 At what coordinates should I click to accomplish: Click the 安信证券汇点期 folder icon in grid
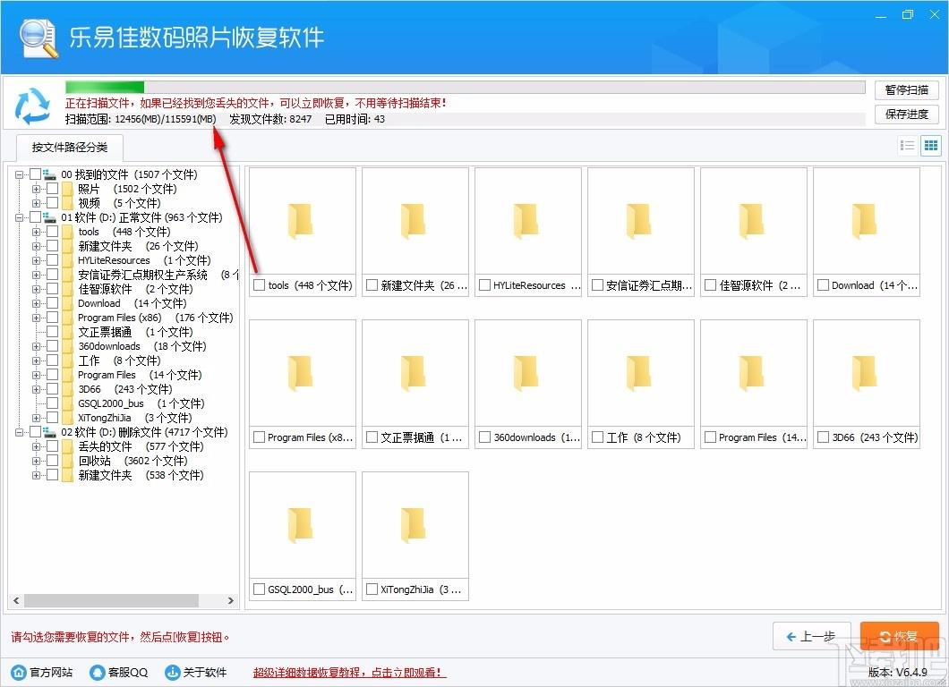pos(640,220)
